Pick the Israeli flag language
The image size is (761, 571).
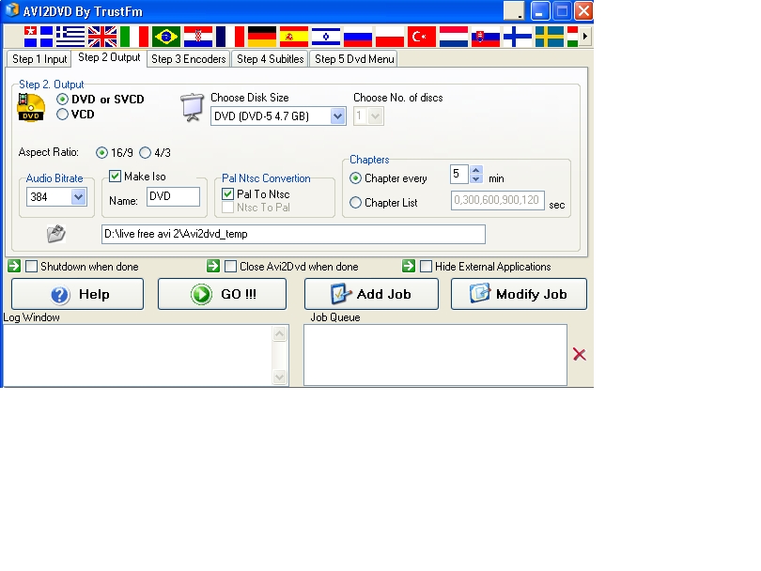326,37
